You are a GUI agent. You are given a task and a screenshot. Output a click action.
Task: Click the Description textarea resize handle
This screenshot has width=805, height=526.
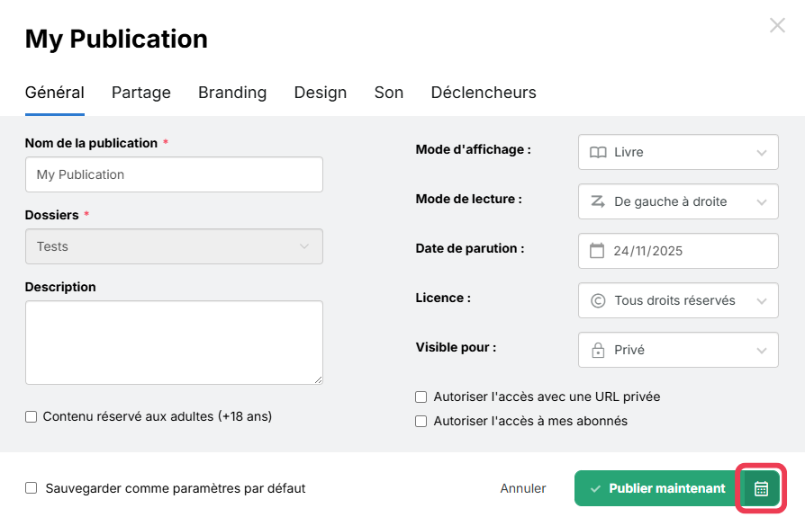[x=318, y=379]
